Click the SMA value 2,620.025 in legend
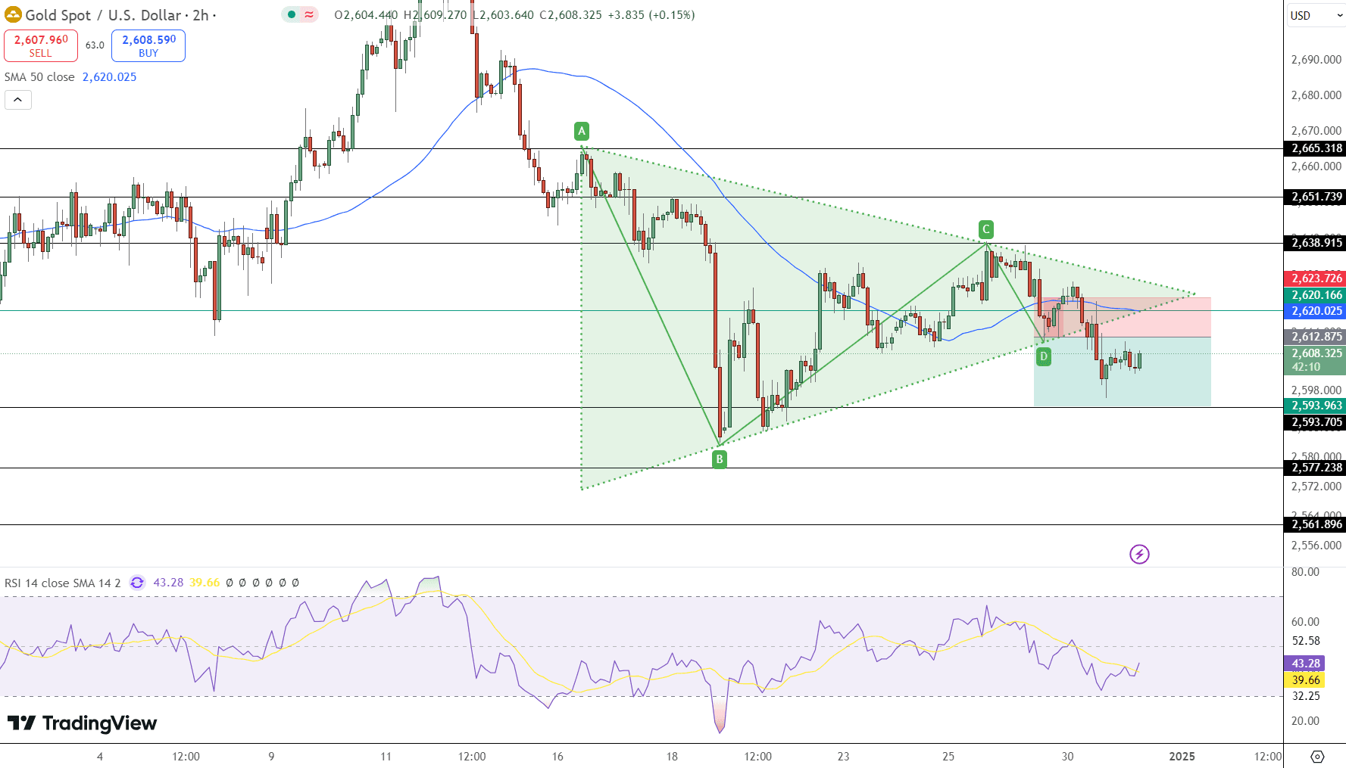Screen dimensions: 1346x768 pyautogui.click(x=109, y=77)
